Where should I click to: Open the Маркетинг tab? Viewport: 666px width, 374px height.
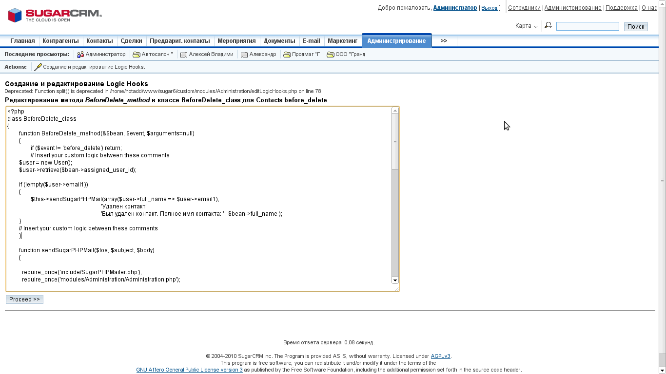342,41
